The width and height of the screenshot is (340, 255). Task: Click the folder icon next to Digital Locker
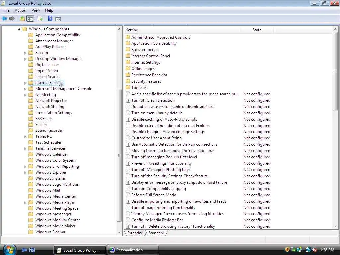(31, 65)
